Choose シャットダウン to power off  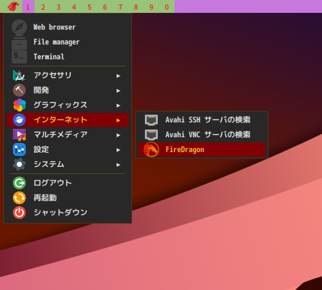pos(68,213)
